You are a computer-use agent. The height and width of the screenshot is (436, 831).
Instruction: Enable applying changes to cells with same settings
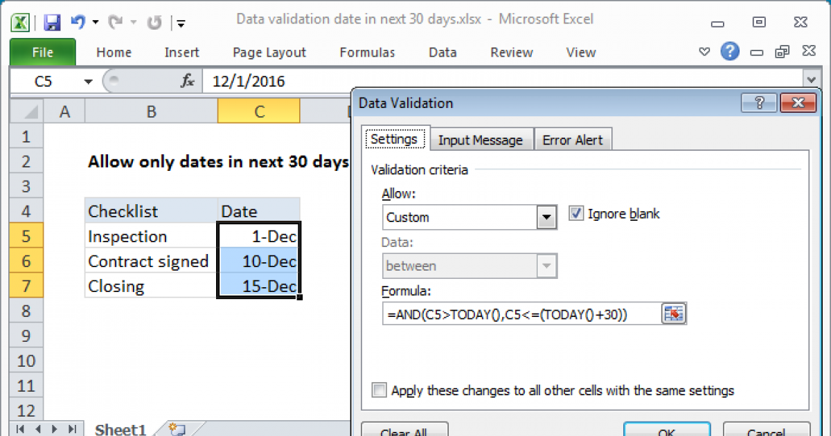click(379, 390)
